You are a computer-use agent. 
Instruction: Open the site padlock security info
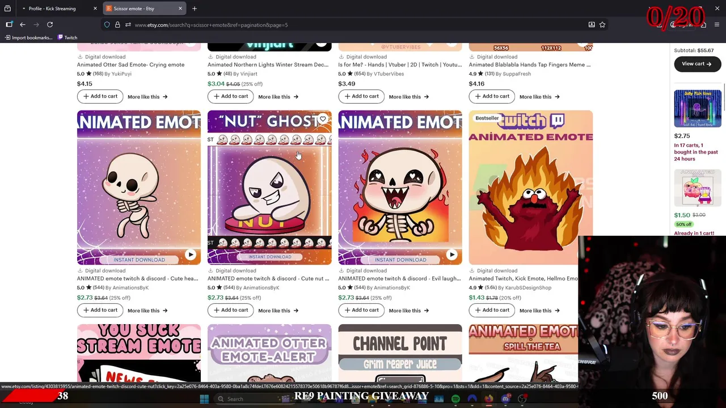click(x=117, y=24)
